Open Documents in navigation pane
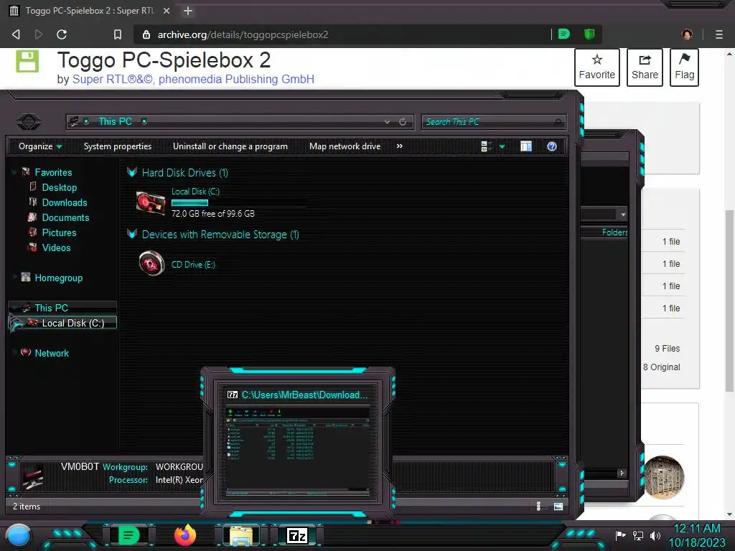735x551 pixels. coord(65,217)
